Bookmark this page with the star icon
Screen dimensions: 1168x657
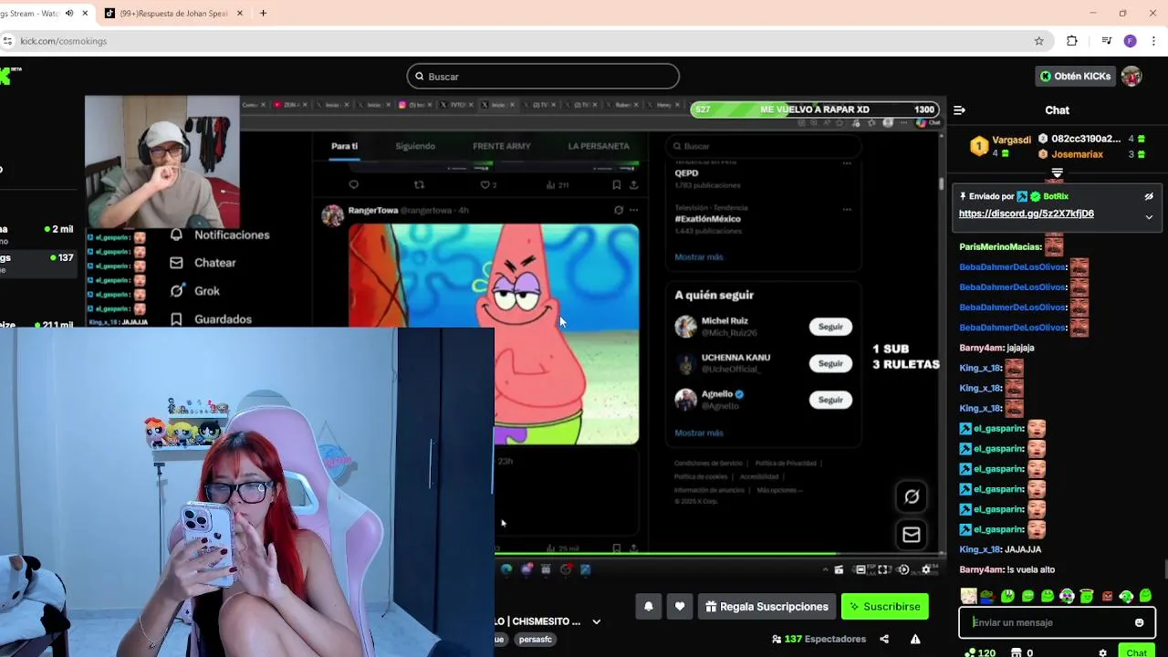1038,41
